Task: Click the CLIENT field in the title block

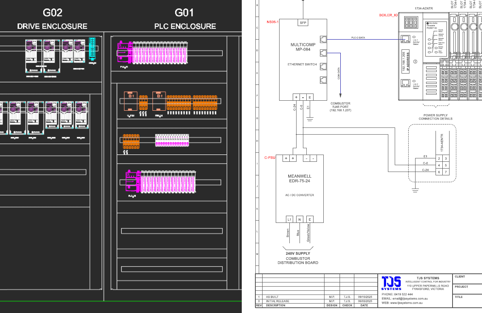Action: coord(468,279)
